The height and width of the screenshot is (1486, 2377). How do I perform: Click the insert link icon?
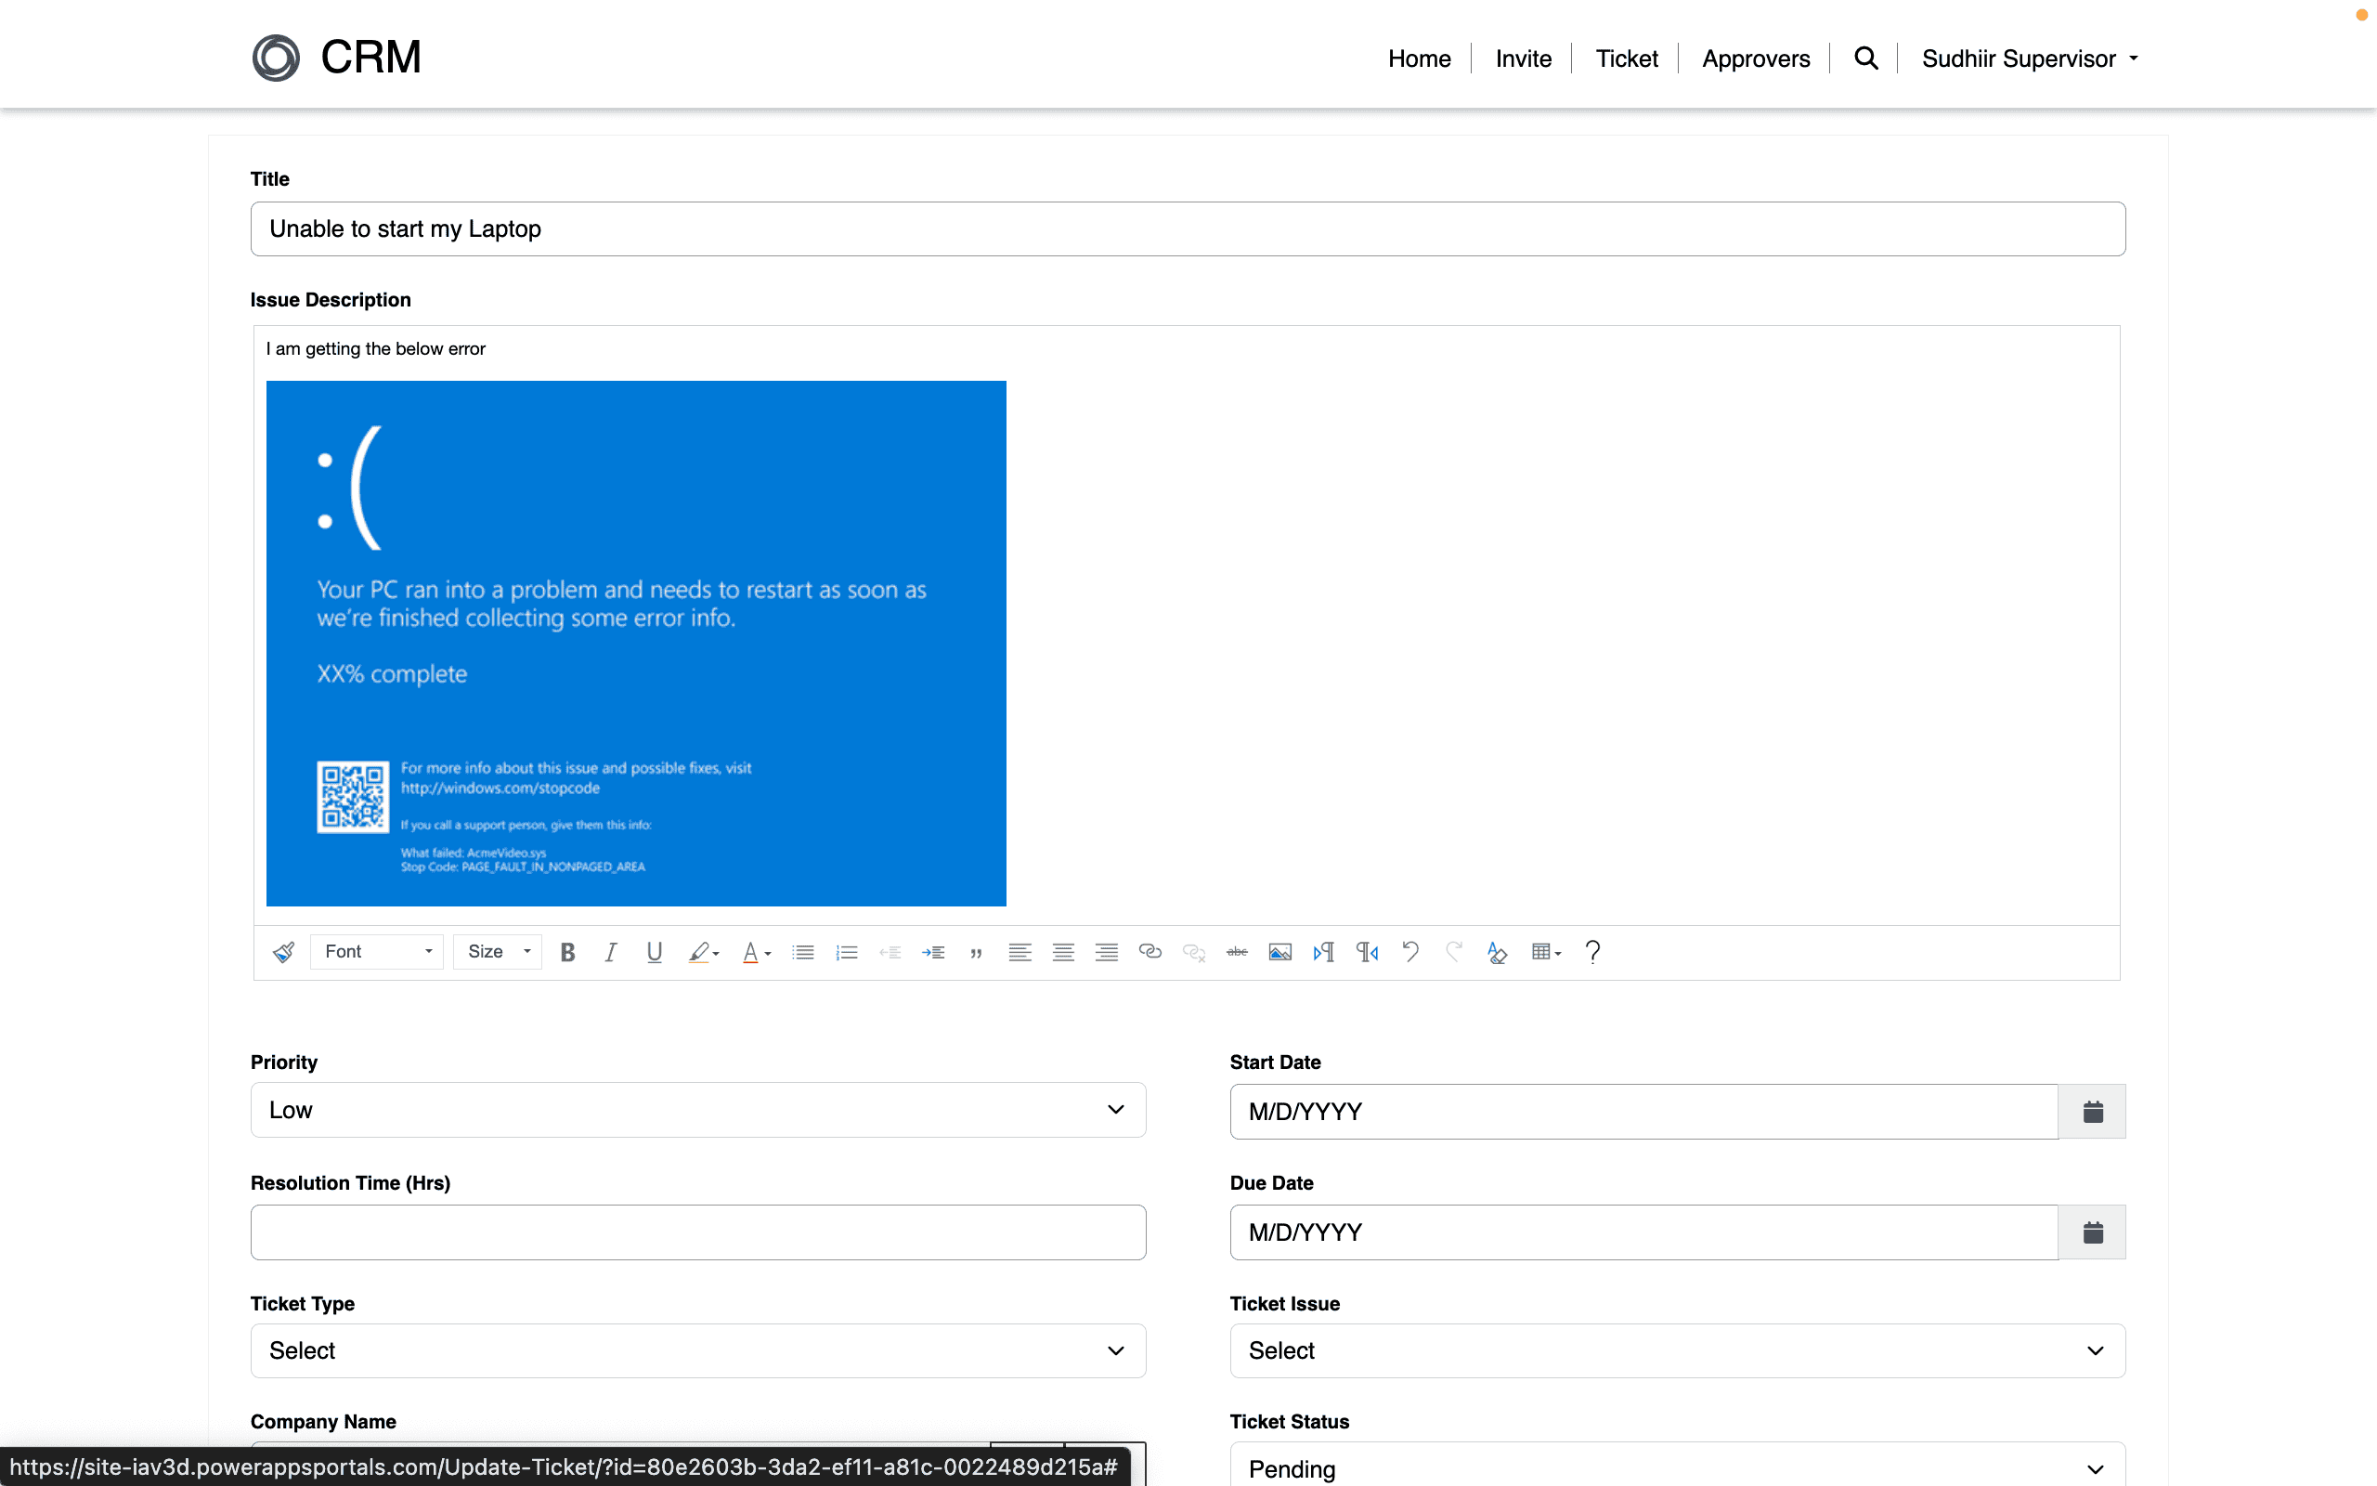pyautogui.click(x=1150, y=951)
